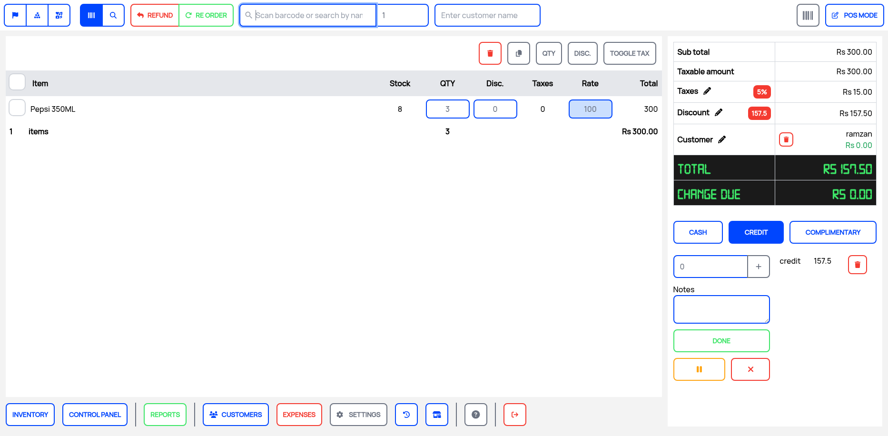This screenshot has width=888, height=436.
Task: Edit taxes with the pencil icon
Action: click(707, 91)
